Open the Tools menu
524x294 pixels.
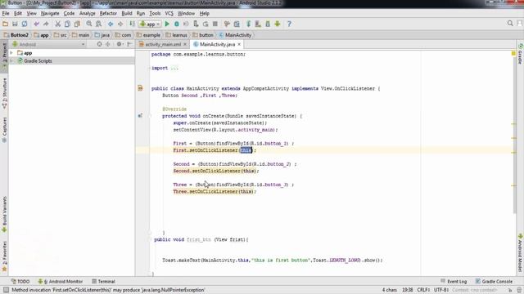pyautogui.click(x=155, y=13)
